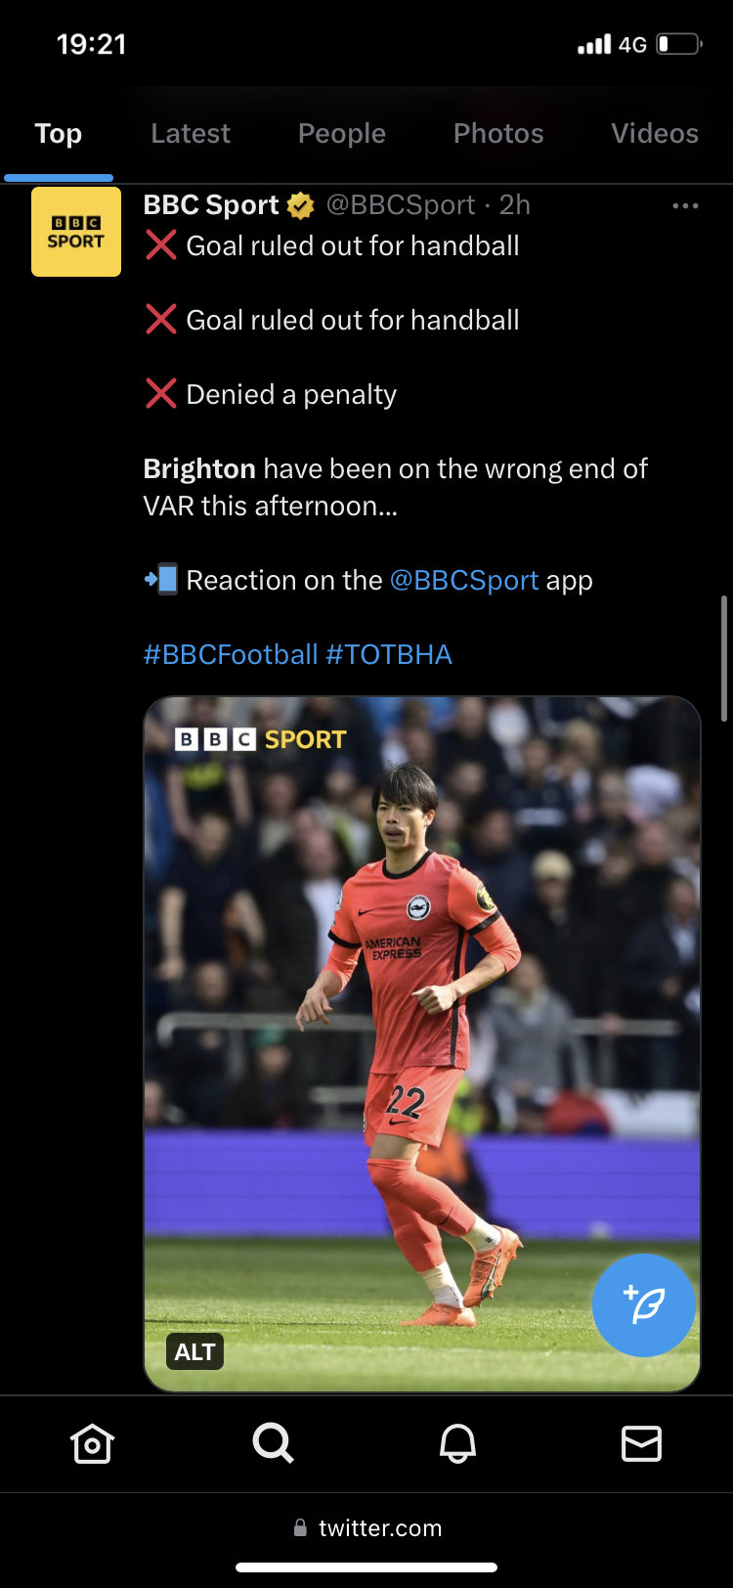Show the ALT description on the image
The image size is (733, 1588).
point(194,1352)
